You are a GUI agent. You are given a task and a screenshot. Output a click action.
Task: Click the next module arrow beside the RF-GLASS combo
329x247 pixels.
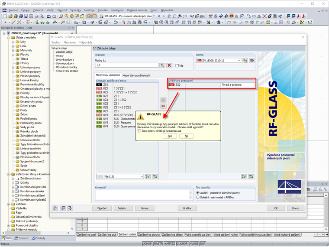click(x=164, y=16)
